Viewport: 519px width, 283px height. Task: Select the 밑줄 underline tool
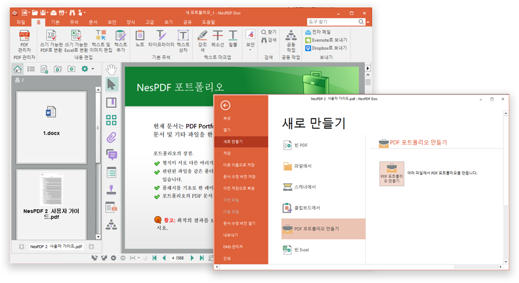[233, 39]
